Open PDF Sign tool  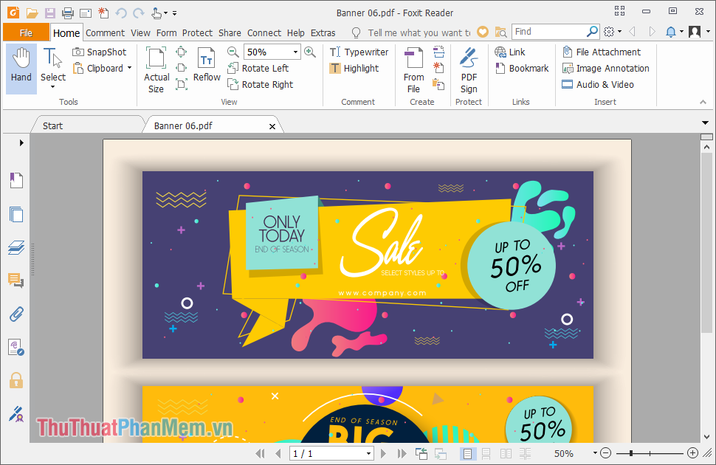(x=469, y=69)
